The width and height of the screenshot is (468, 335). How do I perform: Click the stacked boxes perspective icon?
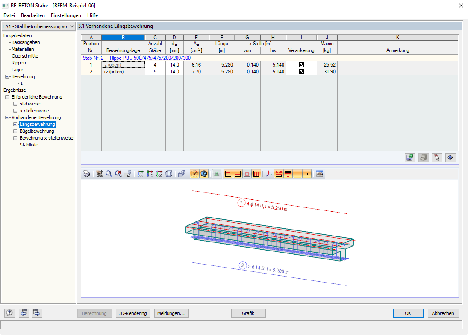[182, 174]
